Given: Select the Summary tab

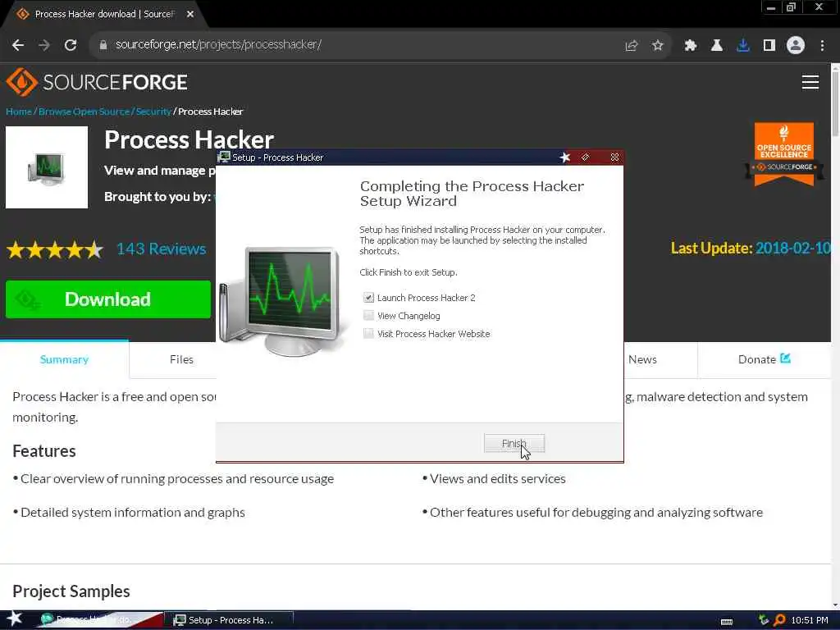Looking at the screenshot, I should click(64, 359).
